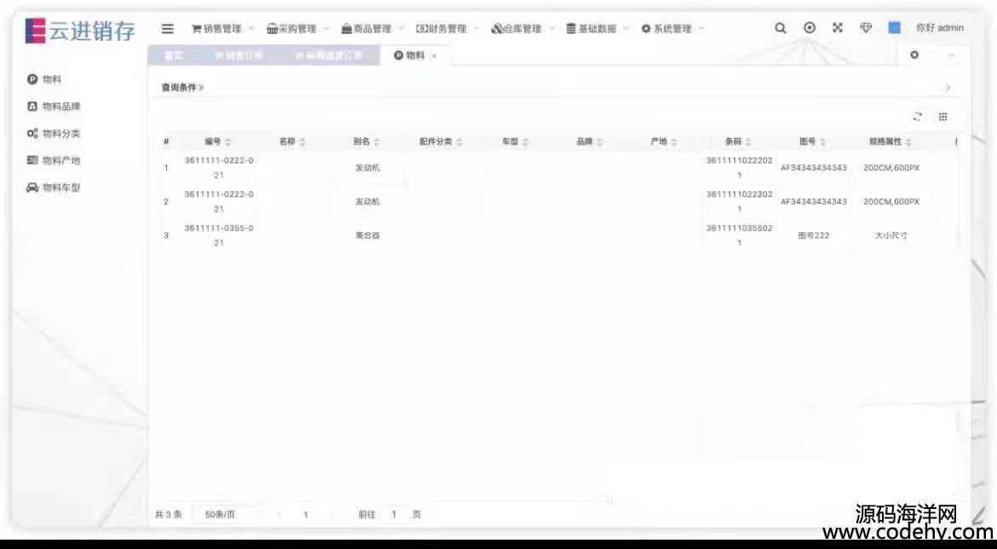Click the right chevron on query bar

pos(948,88)
